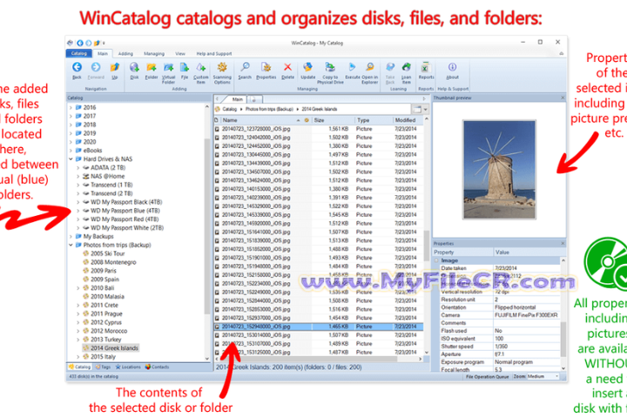Open Help and Support ribbon tab
This screenshot has height=418, width=627.
[214, 54]
